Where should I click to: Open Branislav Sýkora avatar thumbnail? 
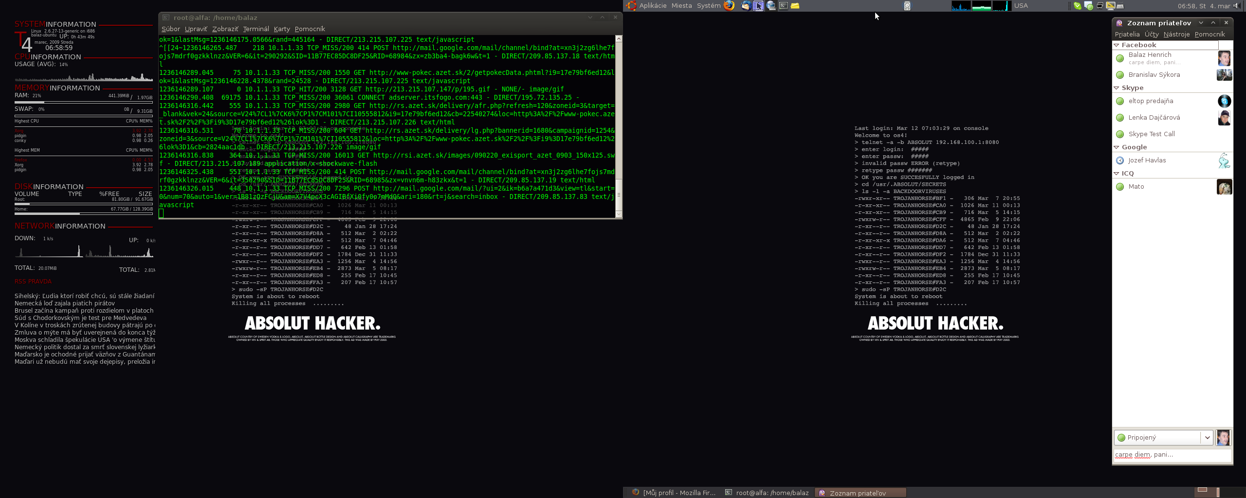(1224, 75)
